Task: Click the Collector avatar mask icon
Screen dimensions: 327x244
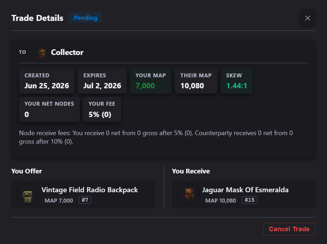Action: [x=42, y=52]
